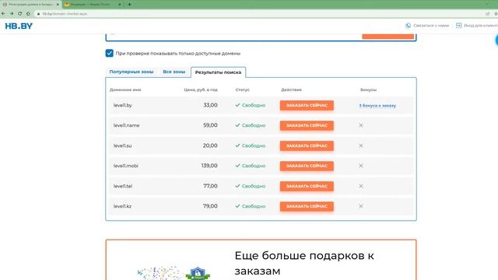Switch to Популярные зоны tab
Screen dimensions: 498x280
click(132, 72)
